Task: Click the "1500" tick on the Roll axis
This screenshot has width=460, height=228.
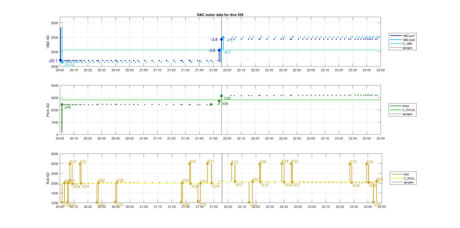Action: [55, 193]
